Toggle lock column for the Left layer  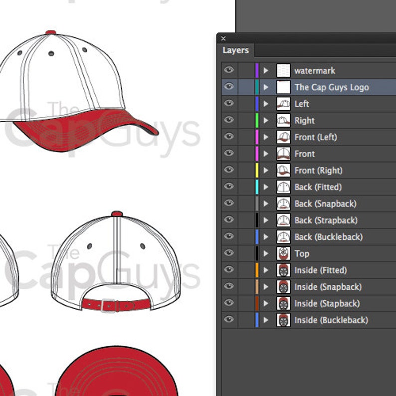(x=246, y=104)
